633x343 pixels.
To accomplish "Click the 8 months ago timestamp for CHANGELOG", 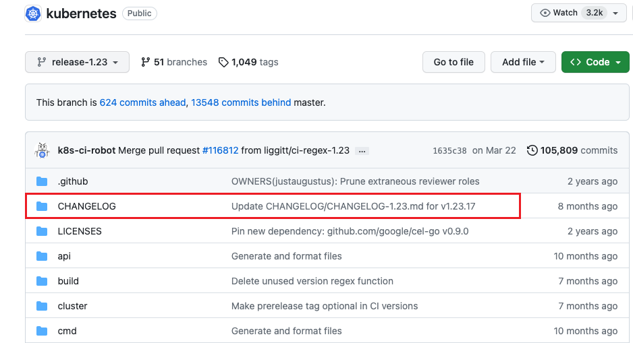I will pyautogui.click(x=588, y=206).
